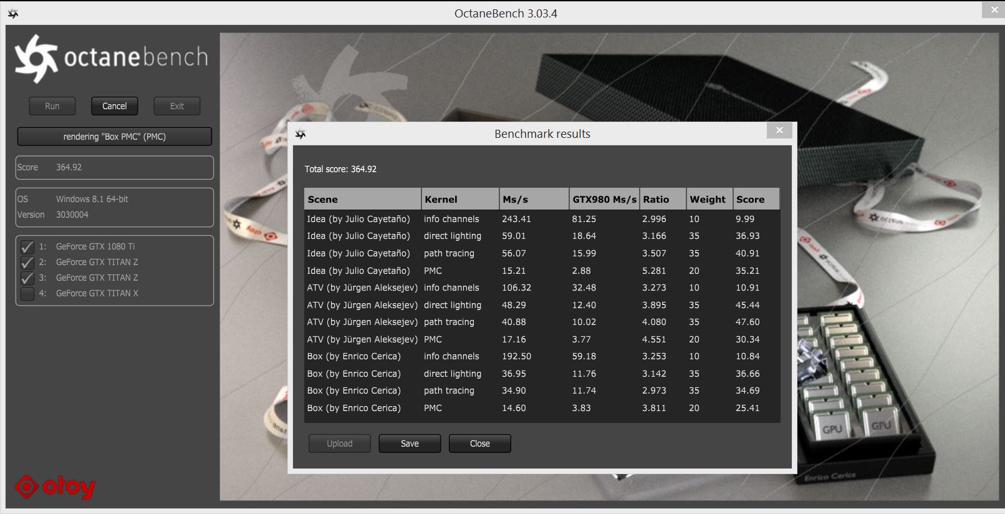Click the Ms/s value 106.32
The height and width of the screenshot is (514, 1005).
coord(516,288)
